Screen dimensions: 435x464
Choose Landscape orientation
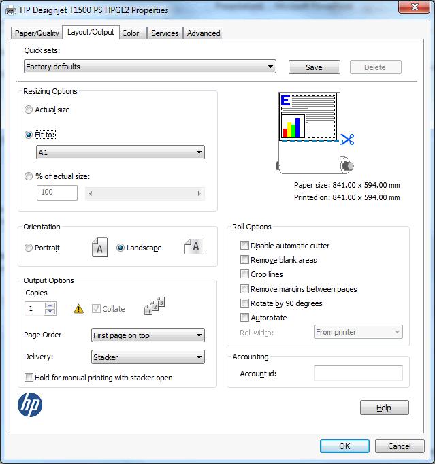point(120,248)
